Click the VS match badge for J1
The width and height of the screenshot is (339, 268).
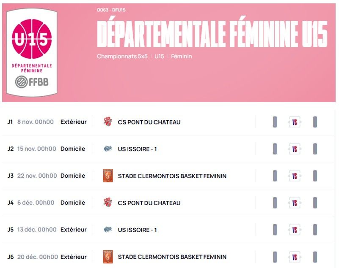click(x=294, y=122)
